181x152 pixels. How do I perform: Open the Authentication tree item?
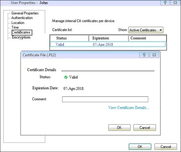click(x=22, y=18)
